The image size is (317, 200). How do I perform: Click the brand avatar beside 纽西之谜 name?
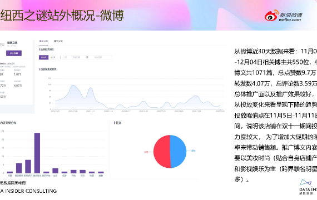(x=2, y=44)
